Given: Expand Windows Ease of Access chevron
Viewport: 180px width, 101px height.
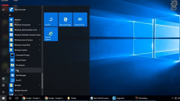Looking at the screenshot, I should point(40,40).
